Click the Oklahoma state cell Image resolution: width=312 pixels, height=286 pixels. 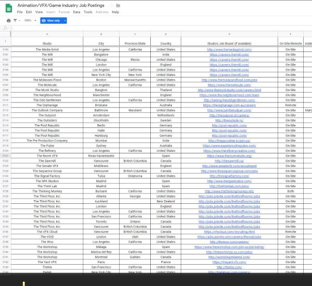(x=135, y=176)
